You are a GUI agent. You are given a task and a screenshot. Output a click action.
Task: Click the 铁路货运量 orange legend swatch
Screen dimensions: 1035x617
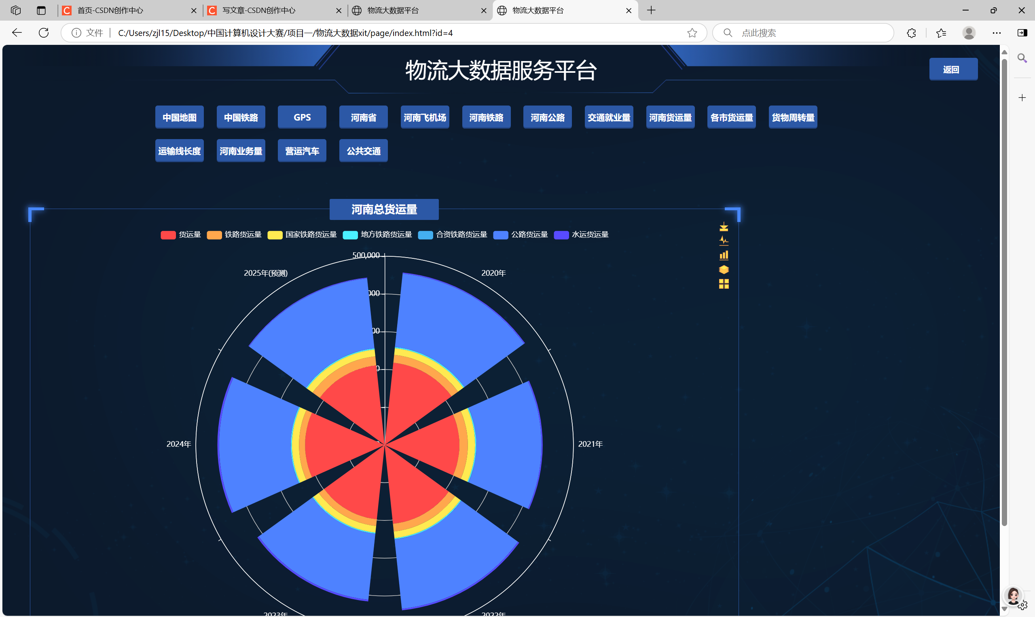214,235
